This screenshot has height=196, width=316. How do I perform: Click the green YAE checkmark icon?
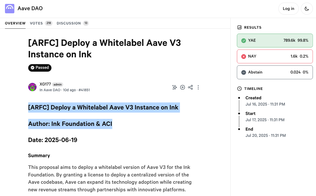tap(244, 40)
